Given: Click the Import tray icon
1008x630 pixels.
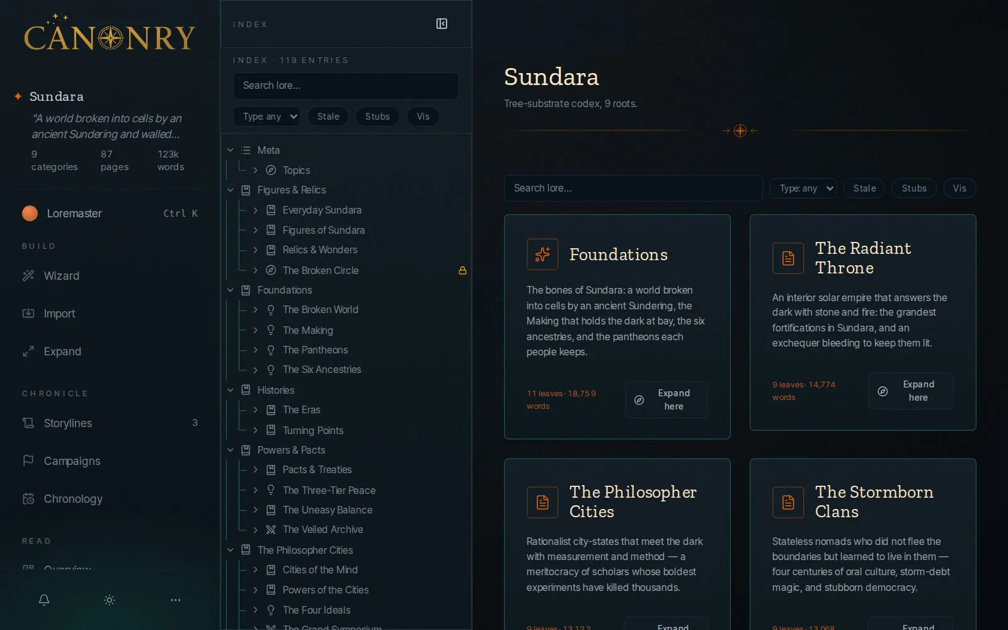Looking at the screenshot, I should (28, 313).
